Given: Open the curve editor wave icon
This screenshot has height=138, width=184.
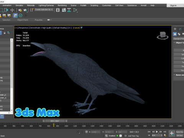Looking at the screenshot, I should click(x=64, y=10).
